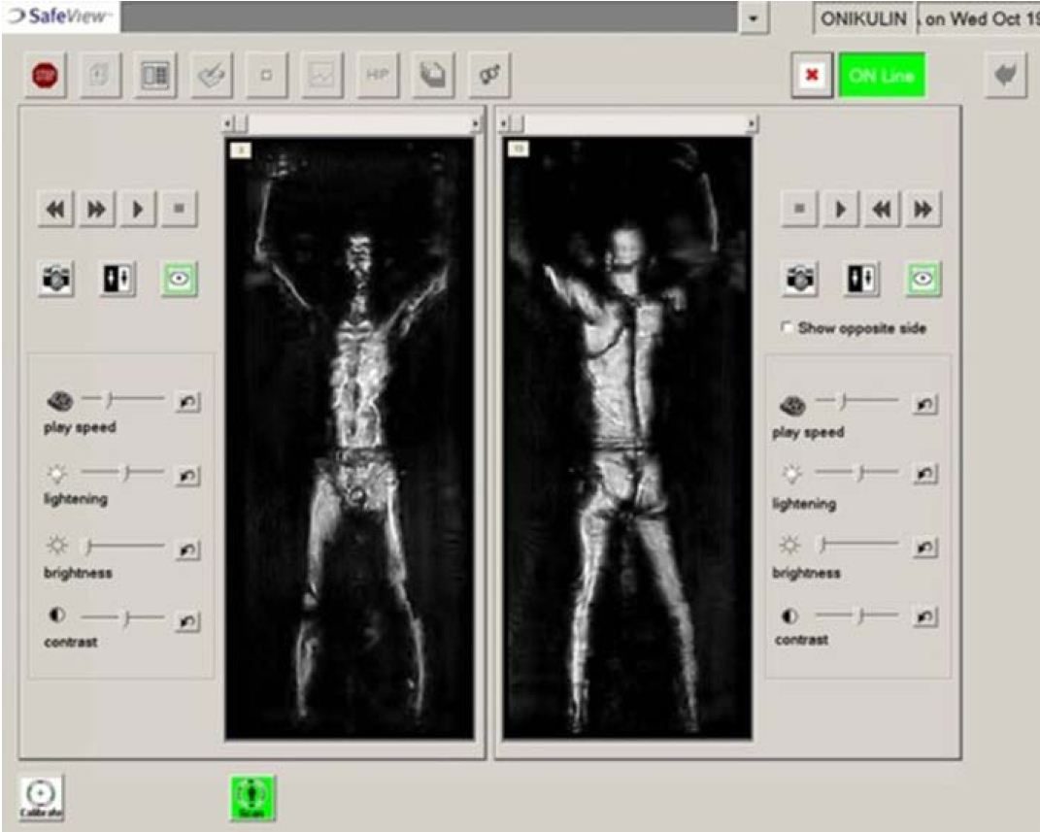Toggle right panel eye visibility button
The height and width of the screenshot is (832, 1040).
(x=923, y=279)
